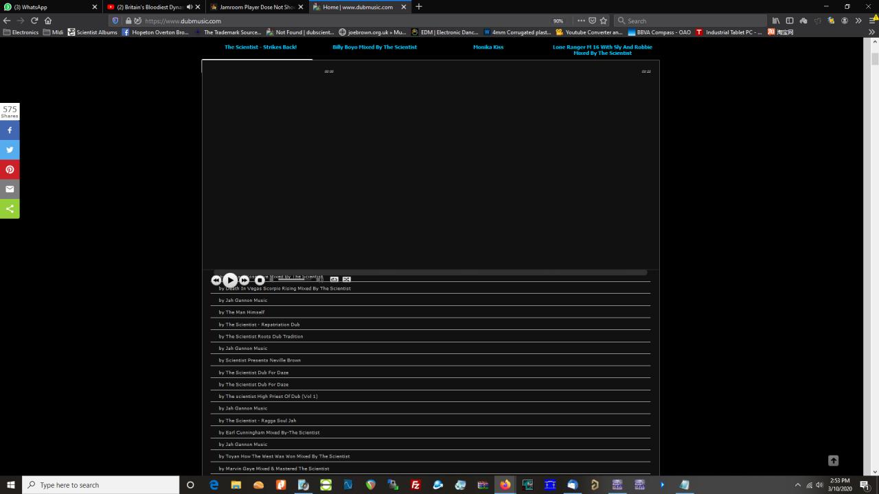
Task: Reset the 90% zoom level indicator
Action: 558,21
